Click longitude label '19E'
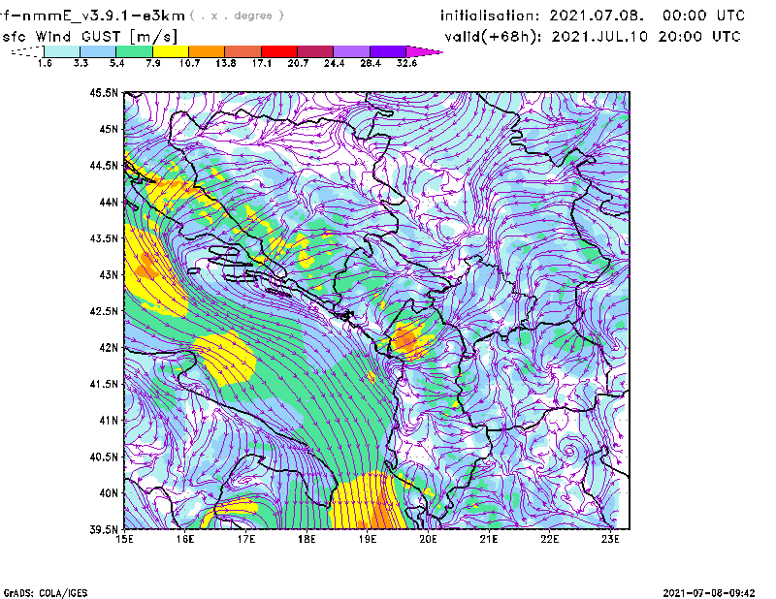Screen dimensions: 776x599 click(x=368, y=539)
